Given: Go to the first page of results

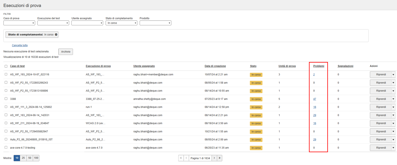Looking at the screenshot, I should pyautogui.click(x=181, y=158).
